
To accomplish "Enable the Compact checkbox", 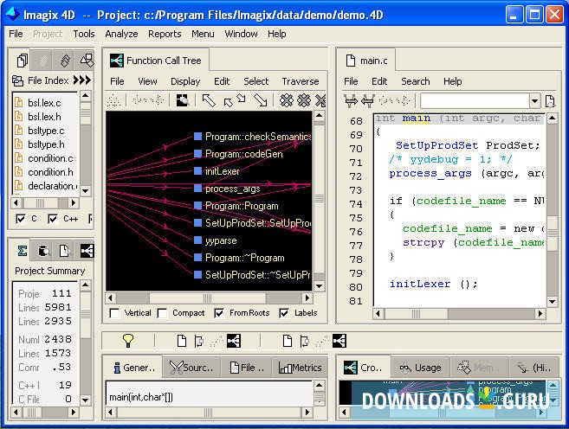I will tap(162, 313).
